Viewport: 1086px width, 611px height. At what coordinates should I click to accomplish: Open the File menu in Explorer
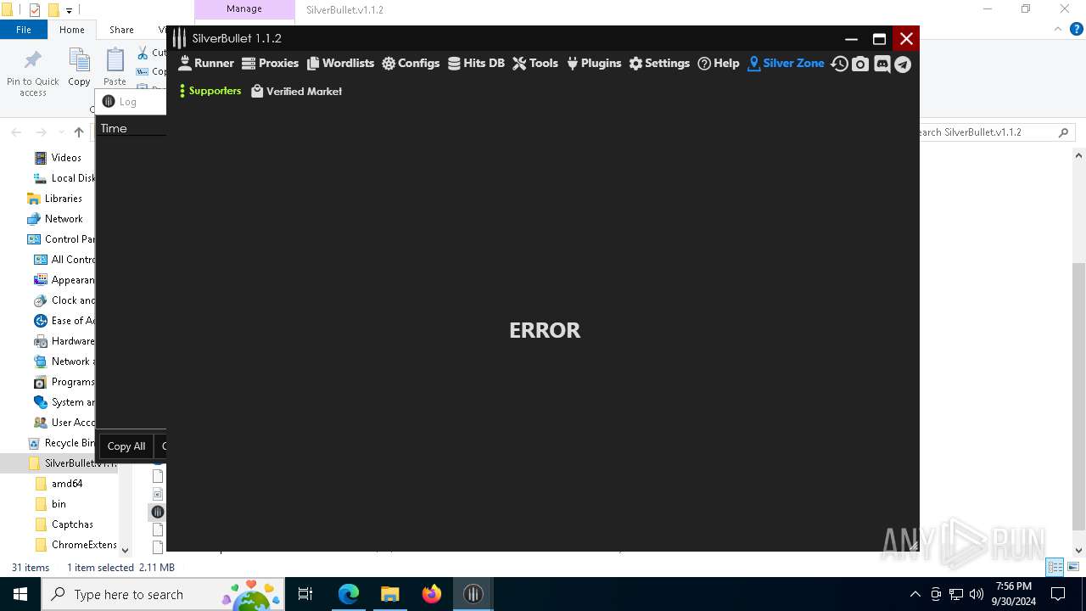pos(24,30)
